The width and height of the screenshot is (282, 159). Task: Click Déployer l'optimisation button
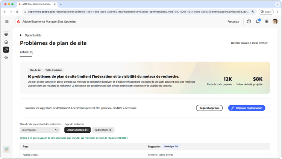click(247, 108)
